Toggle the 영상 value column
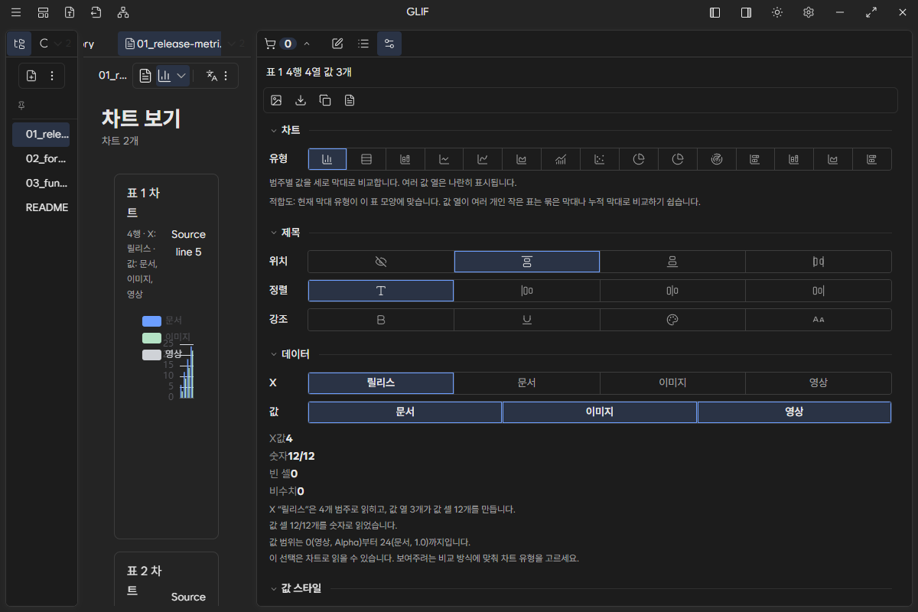 (x=794, y=412)
